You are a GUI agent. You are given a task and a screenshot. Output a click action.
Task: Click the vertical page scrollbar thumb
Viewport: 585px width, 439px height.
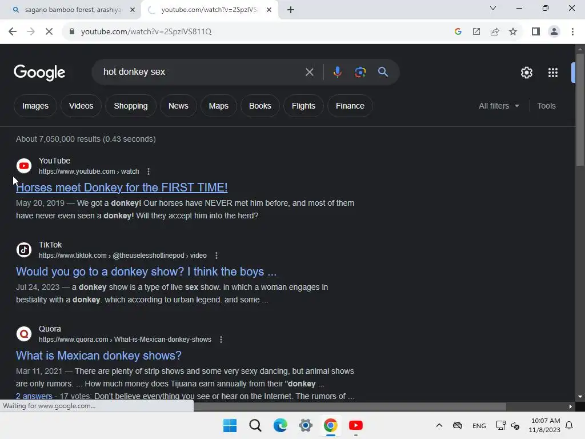[580, 109]
